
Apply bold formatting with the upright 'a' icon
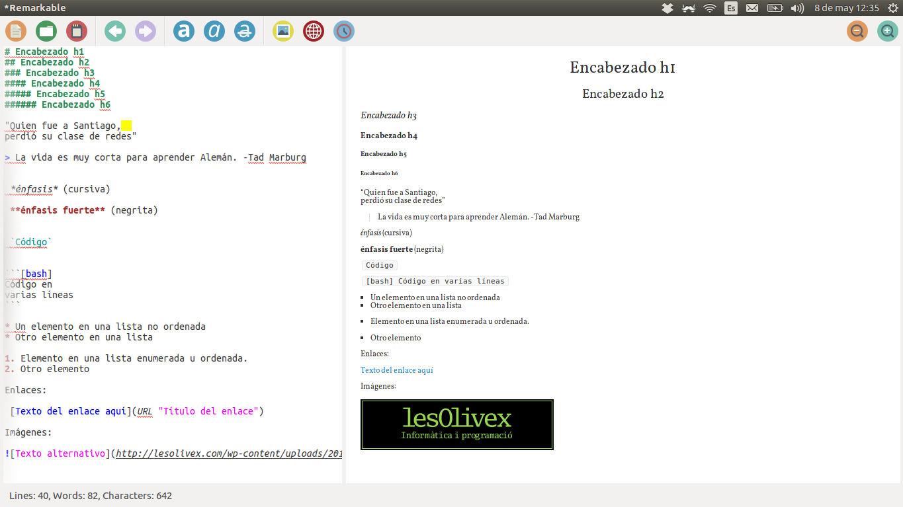(x=184, y=31)
